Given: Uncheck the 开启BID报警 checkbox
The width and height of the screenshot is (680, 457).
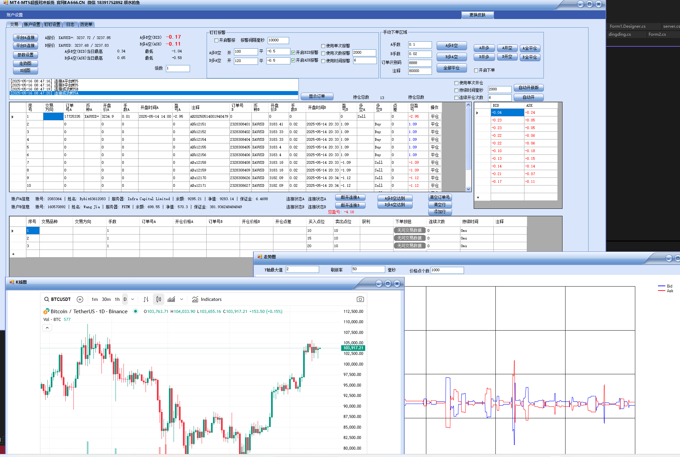Looking at the screenshot, I should 293,53.
